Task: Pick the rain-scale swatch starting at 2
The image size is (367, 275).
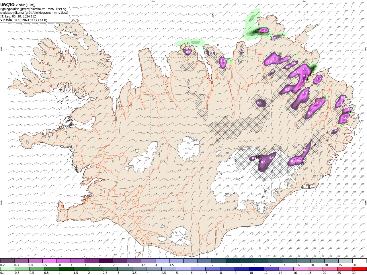Action: pyautogui.click(x=95, y=269)
